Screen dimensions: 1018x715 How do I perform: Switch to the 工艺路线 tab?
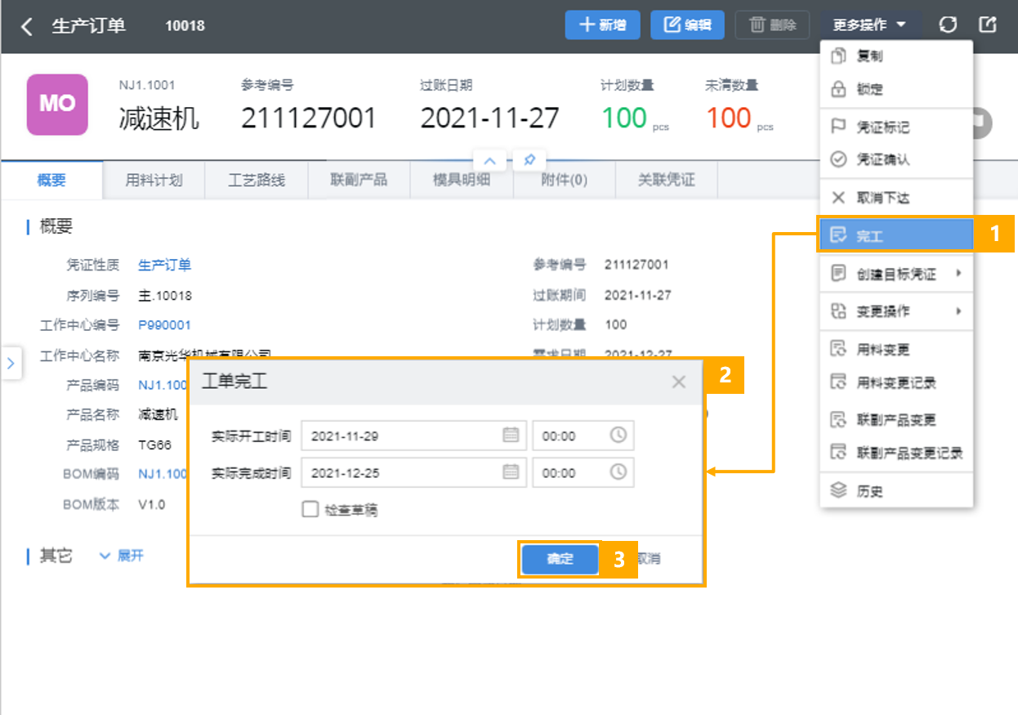click(x=257, y=181)
